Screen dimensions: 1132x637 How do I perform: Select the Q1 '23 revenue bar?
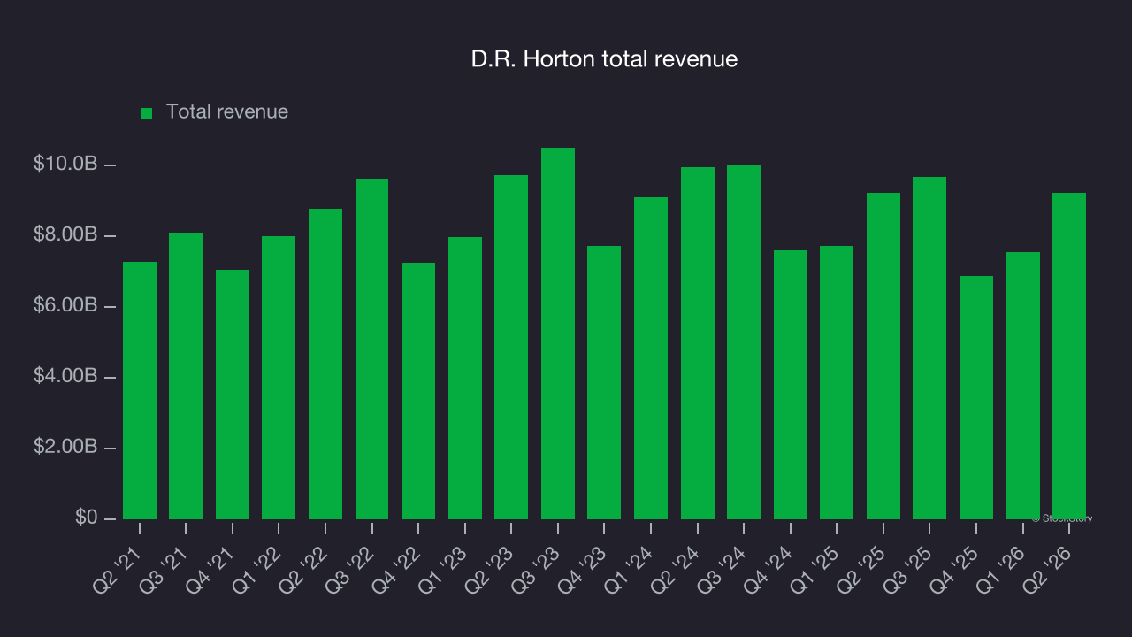465,378
